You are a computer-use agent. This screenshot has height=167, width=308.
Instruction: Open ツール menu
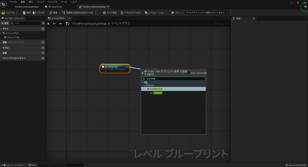64,2
